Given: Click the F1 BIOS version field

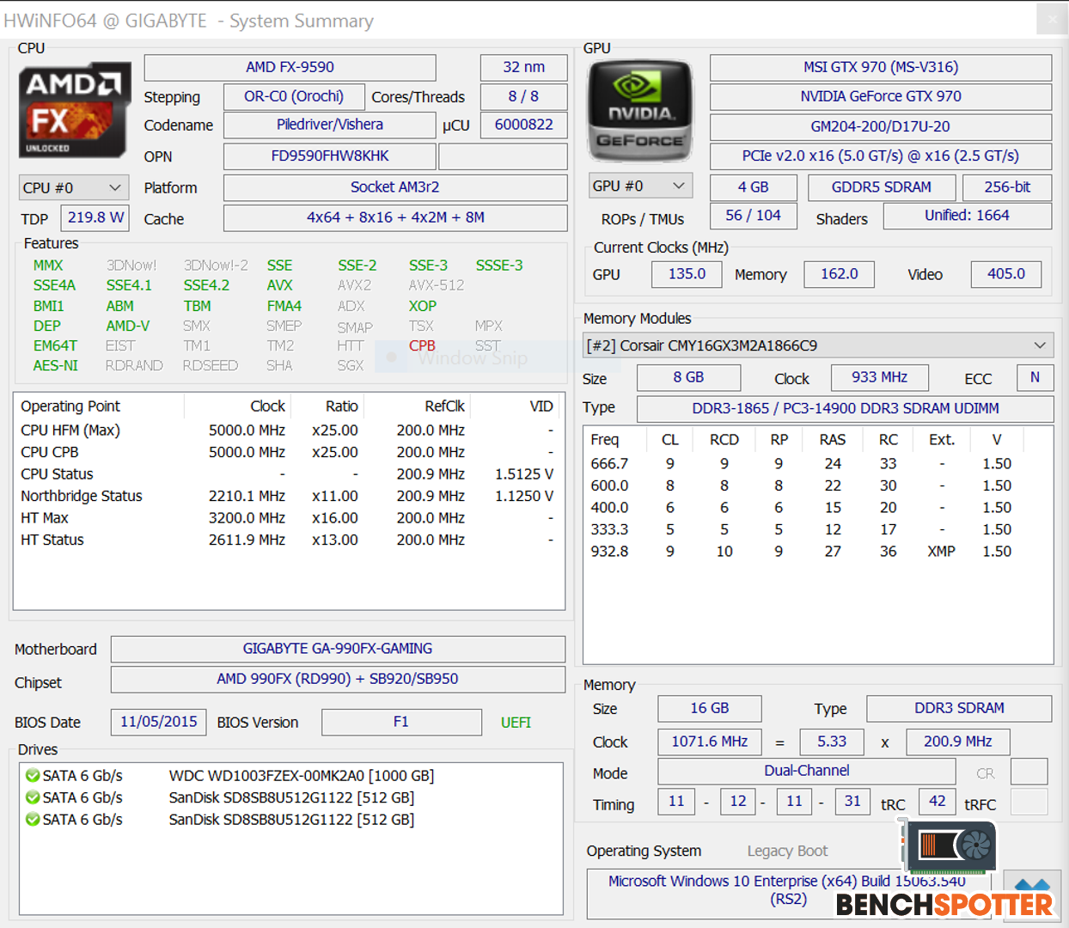Looking at the screenshot, I should (401, 722).
